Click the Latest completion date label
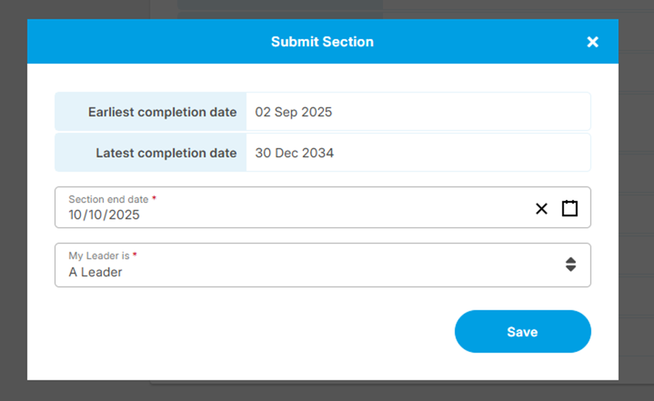The width and height of the screenshot is (654, 401). [x=166, y=153]
